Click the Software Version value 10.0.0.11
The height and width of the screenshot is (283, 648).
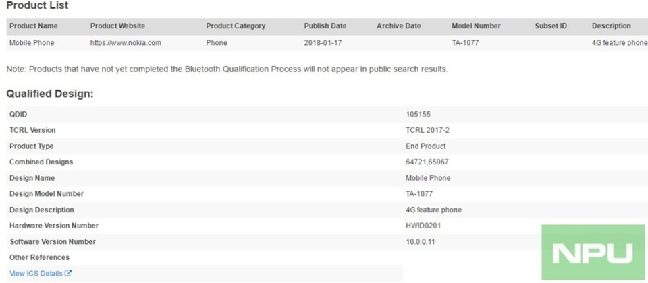421,242
